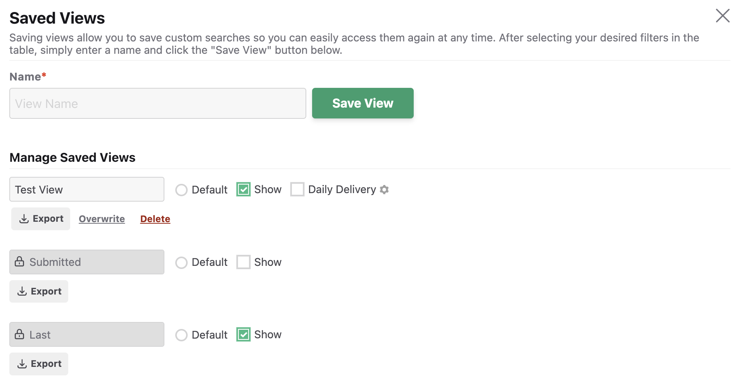This screenshot has width=739, height=387.
Task: Delete the Test View
Action: tap(155, 219)
